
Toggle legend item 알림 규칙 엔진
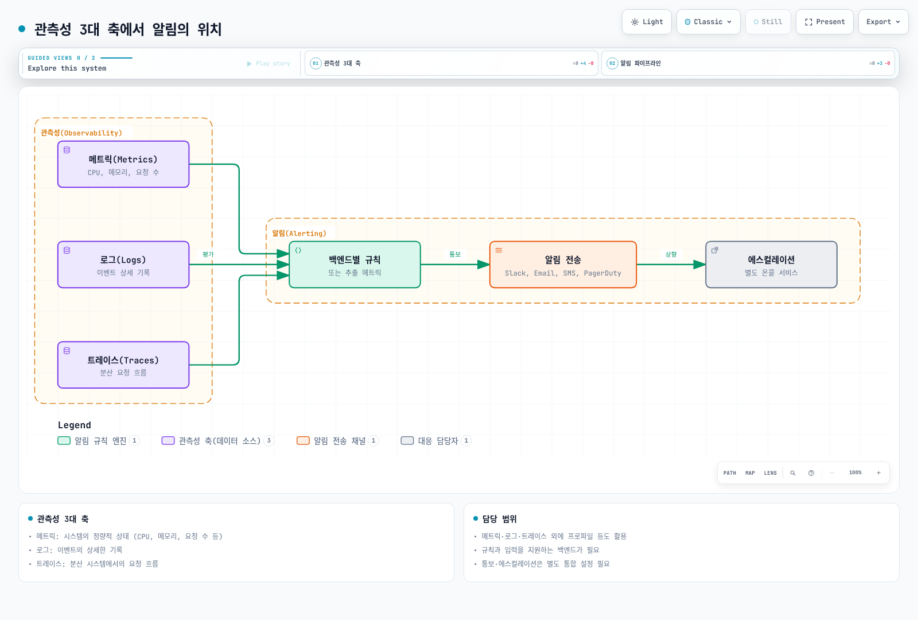98,441
